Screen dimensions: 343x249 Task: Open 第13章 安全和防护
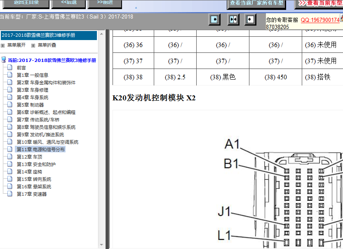36,164
